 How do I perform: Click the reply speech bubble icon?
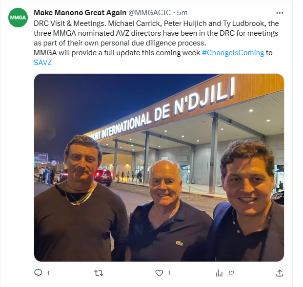tap(38, 273)
